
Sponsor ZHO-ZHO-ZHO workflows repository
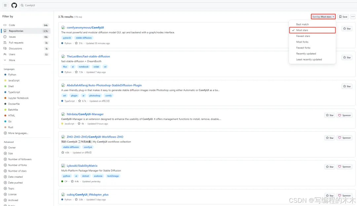coord(344,138)
